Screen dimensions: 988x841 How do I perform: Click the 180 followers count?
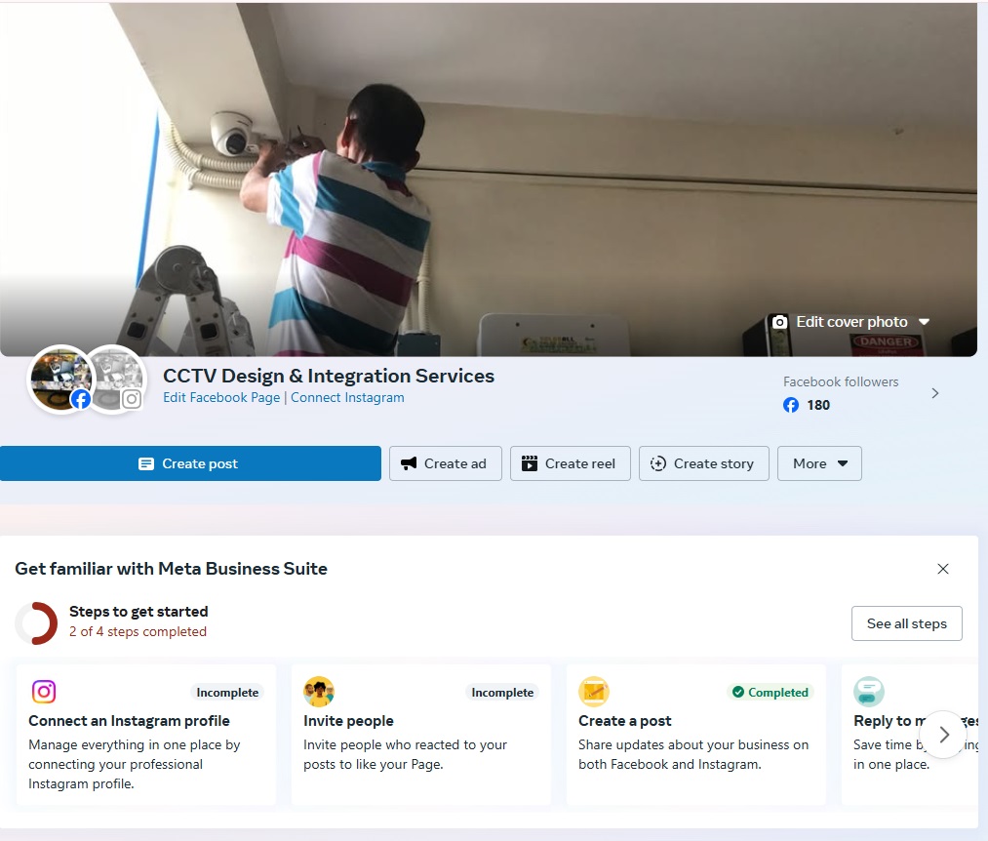click(818, 405)
